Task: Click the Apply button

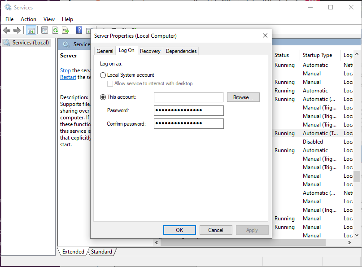Action: click(252, 230)
